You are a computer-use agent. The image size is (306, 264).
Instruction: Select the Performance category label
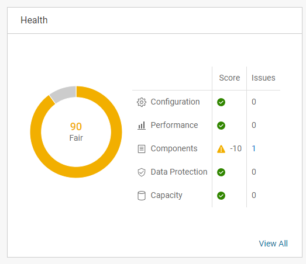(174, 125)
